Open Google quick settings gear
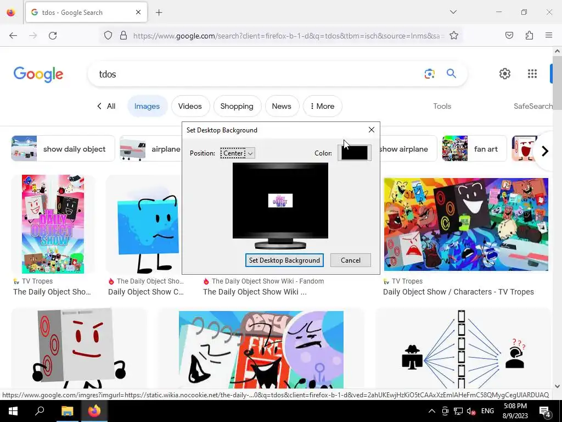The image size is (562, 422). [x=505, y=74]
